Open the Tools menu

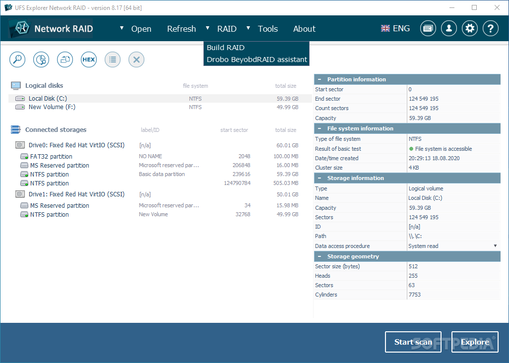tap(268, 29)
